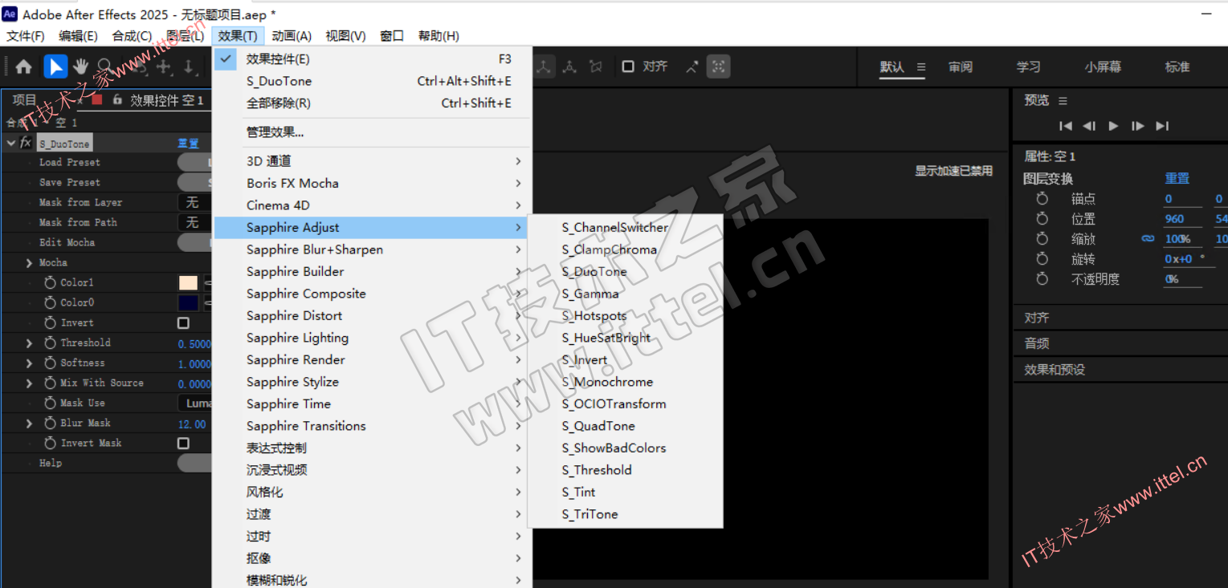Click the Home icon in toolbar
Screen dimensions: 1228x588
[24, 67]
